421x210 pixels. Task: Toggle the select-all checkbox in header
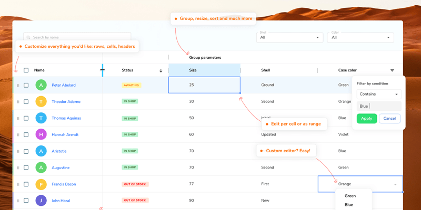pyautogui.click(x=26, y=70)
